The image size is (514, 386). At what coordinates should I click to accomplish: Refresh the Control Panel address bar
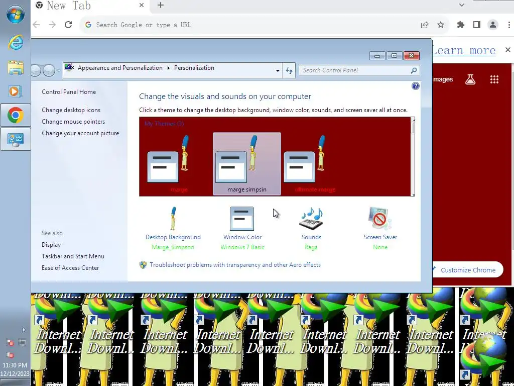pos(289,70)
